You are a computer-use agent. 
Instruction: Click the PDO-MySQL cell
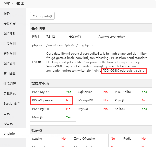(47, 92)
